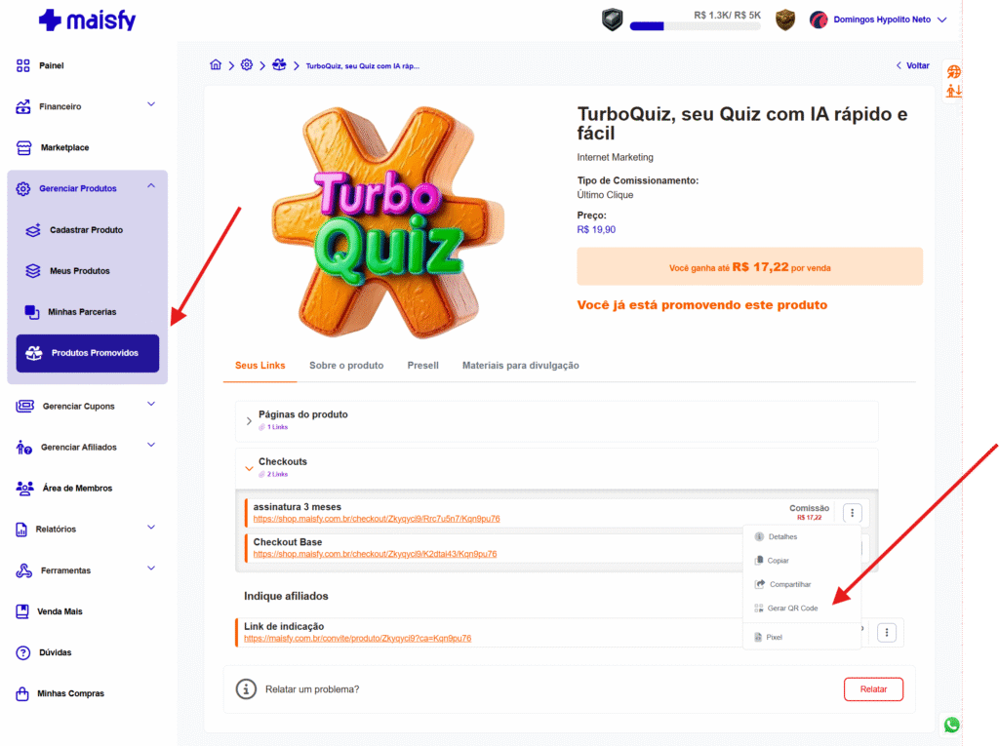Collapse the Checkouts section
This screenshot has width=999, height=746.
[249, 468]
